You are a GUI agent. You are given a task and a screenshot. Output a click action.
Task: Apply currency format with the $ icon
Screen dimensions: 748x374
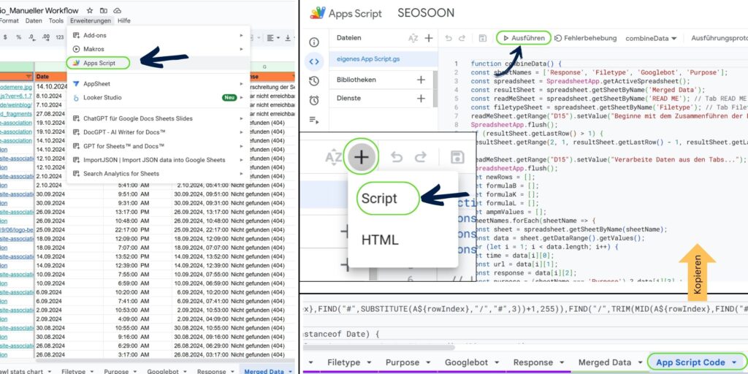click(5, 37)
